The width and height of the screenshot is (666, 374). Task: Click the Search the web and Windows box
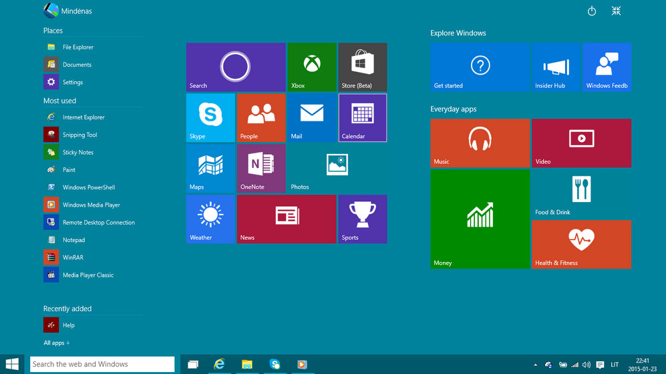102,364
